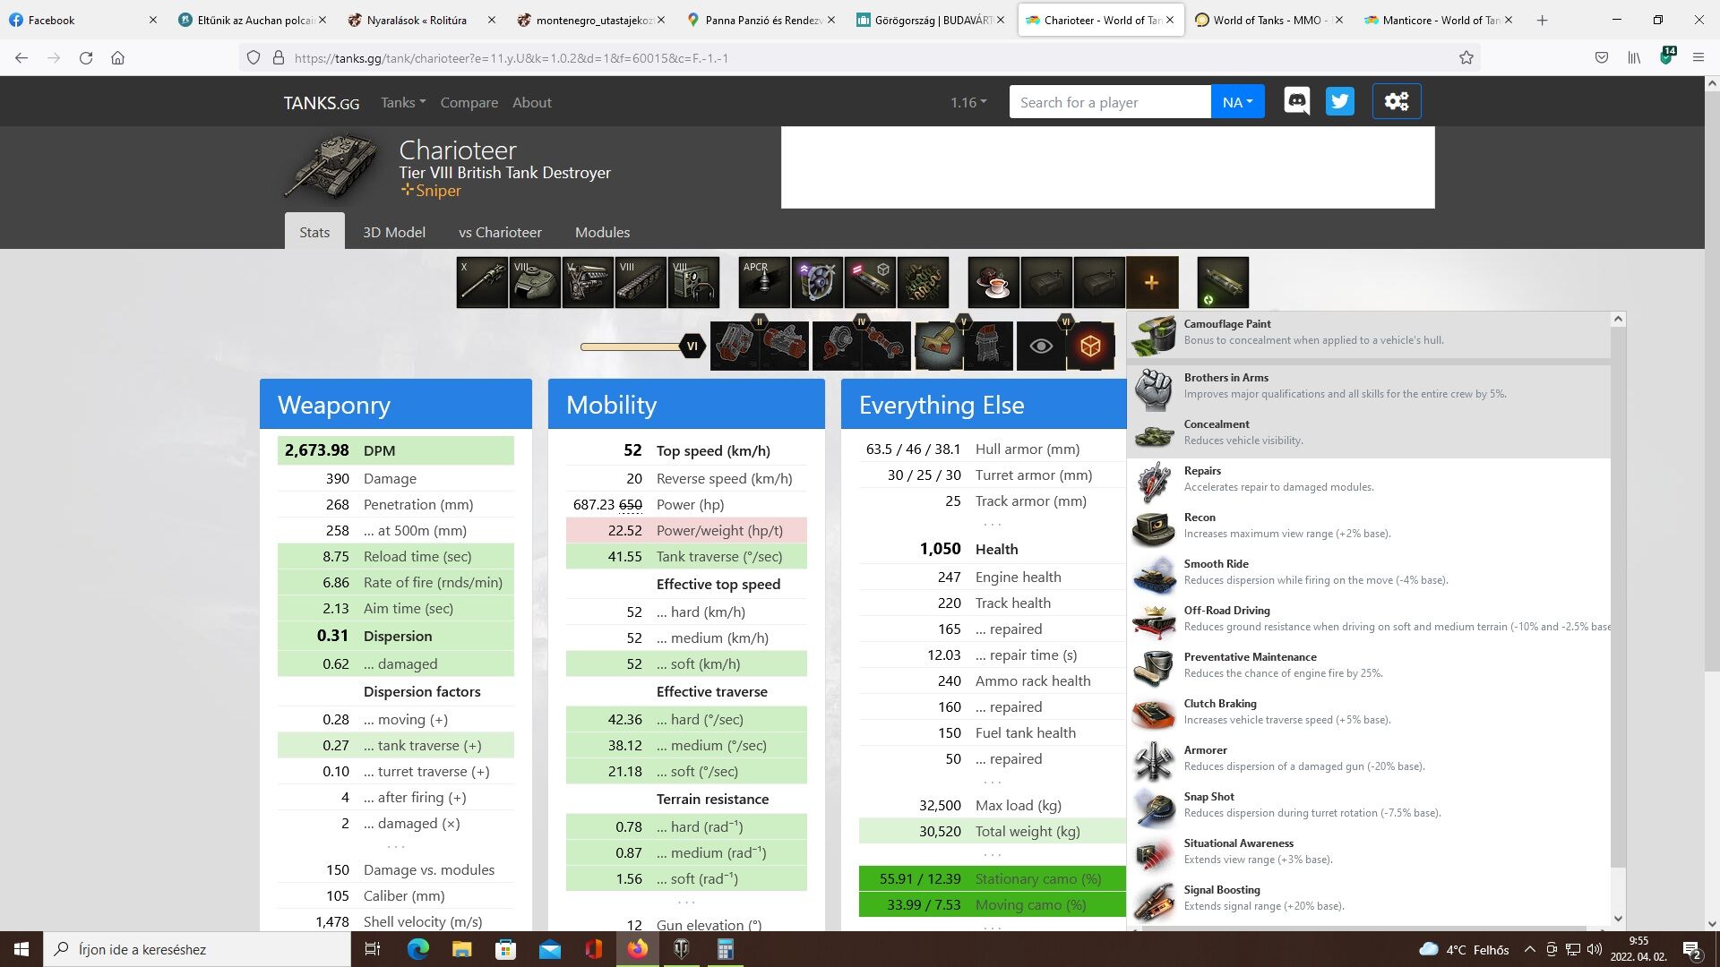
Task: Open the About page link
Action: pyautogui.click(x=532, y=102)
